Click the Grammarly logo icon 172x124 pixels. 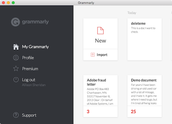point(15,22)
